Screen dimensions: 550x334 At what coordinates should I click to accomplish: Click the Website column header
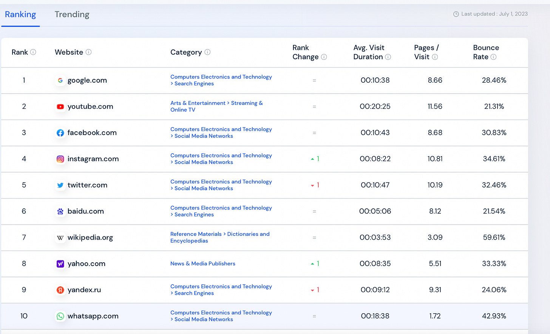(x=69, y=52)
